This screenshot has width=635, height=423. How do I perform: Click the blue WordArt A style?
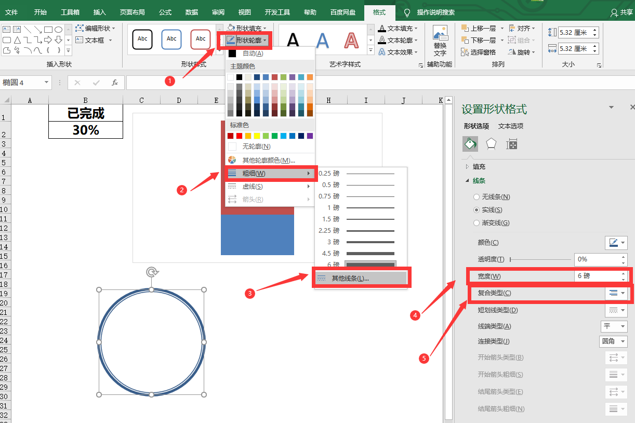click(323, 40)
